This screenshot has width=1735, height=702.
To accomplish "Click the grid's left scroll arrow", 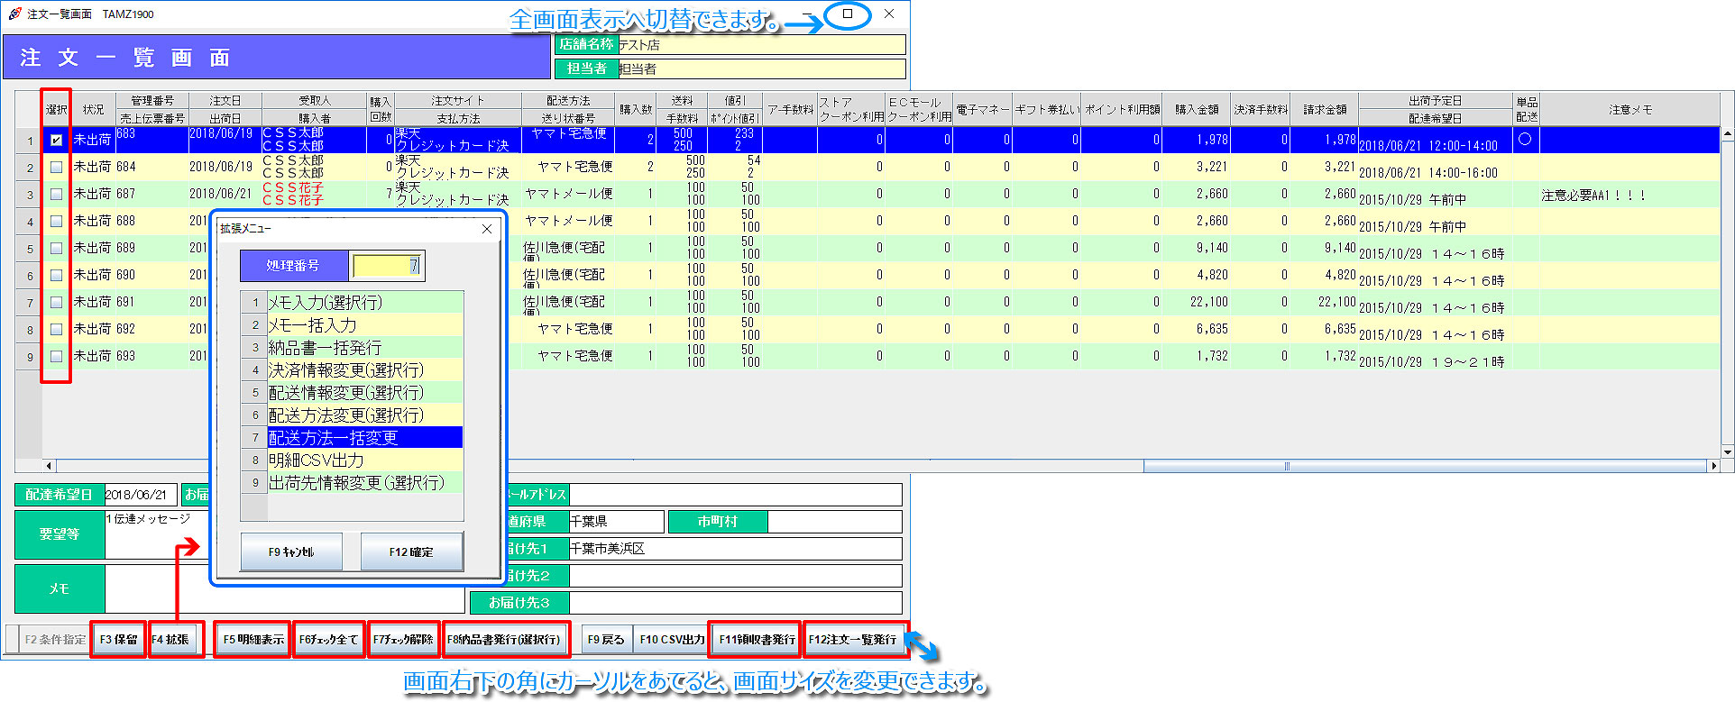I will click(49, 466).
